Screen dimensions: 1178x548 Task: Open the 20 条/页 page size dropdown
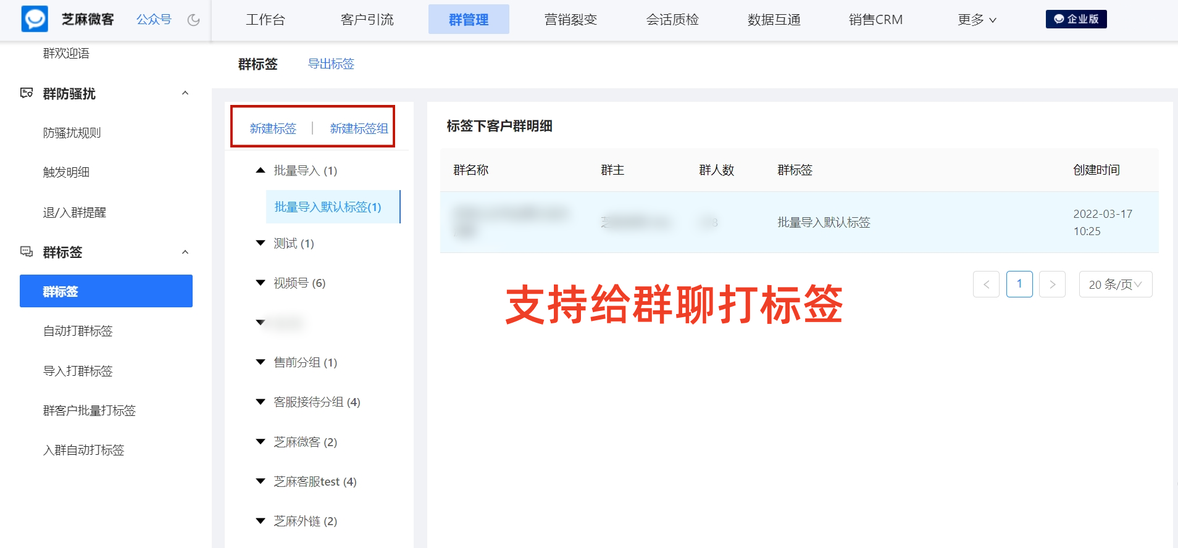(1116, 284)
